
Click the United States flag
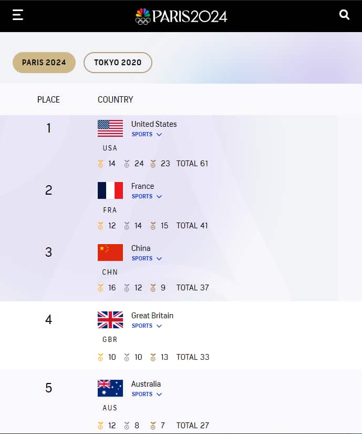(109, 127)
